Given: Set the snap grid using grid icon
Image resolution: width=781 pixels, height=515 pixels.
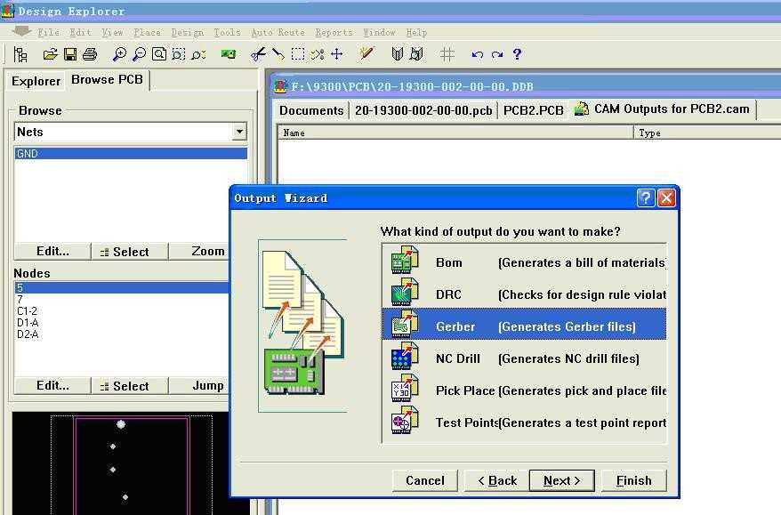Looking at the screenshot, I should [447, 54].
